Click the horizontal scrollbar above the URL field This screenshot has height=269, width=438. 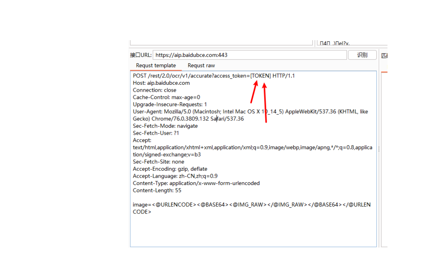pyautogui.click(x=221, y=42)
